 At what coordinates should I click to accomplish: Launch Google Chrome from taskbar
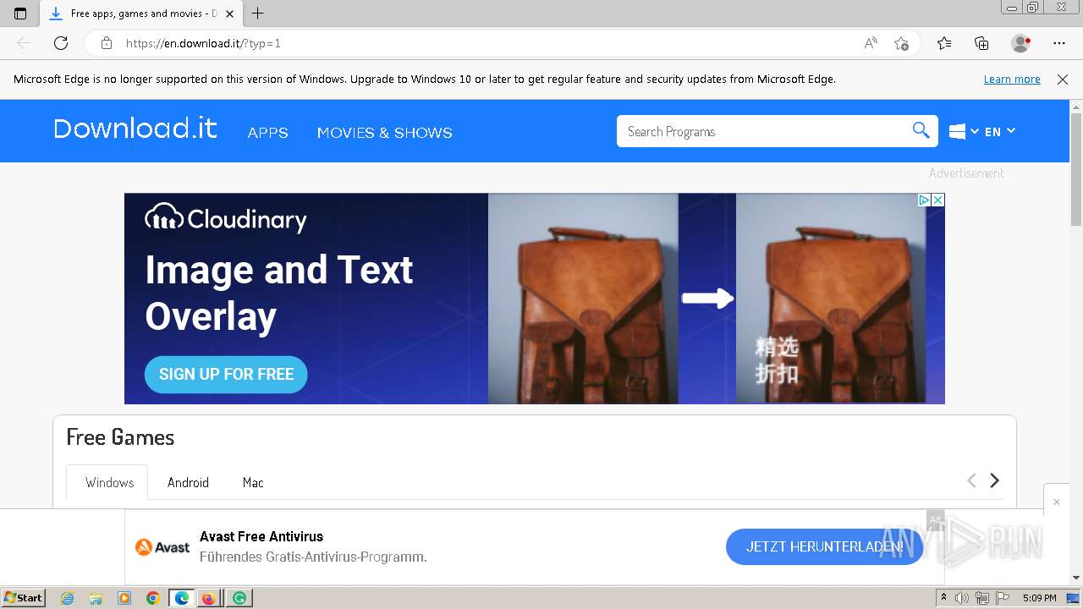pyautogui.click(x=153, y=598)
